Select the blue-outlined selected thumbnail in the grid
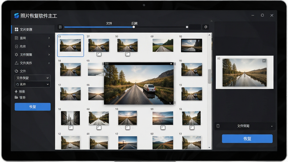The image size is (288, 162). 71,46
